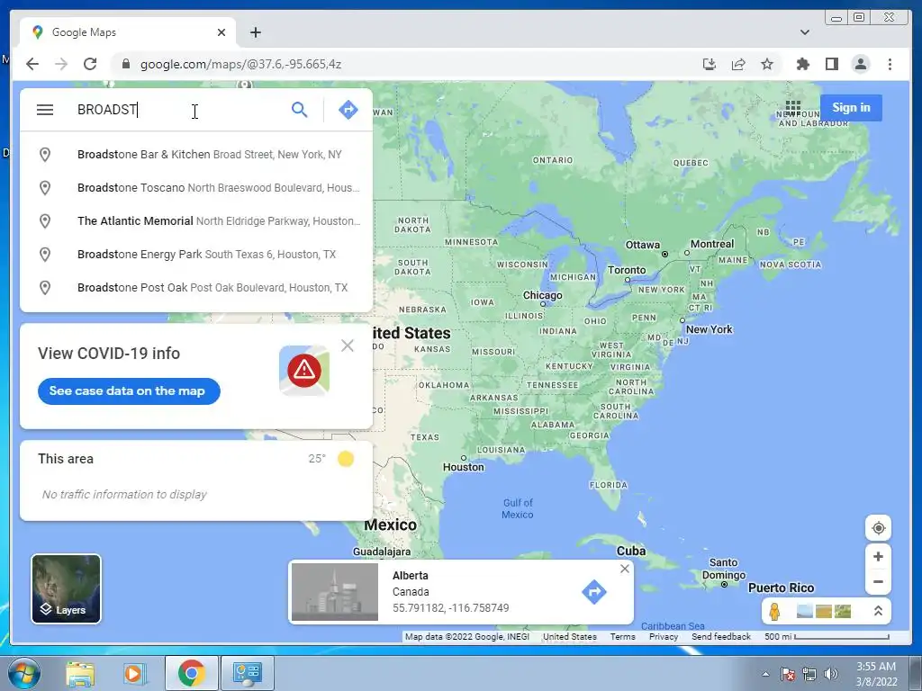
Task: Open volume speaker tray icon
Action: 830,674
